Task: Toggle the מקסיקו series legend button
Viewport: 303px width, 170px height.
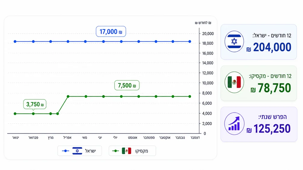Action: (132, 151)
